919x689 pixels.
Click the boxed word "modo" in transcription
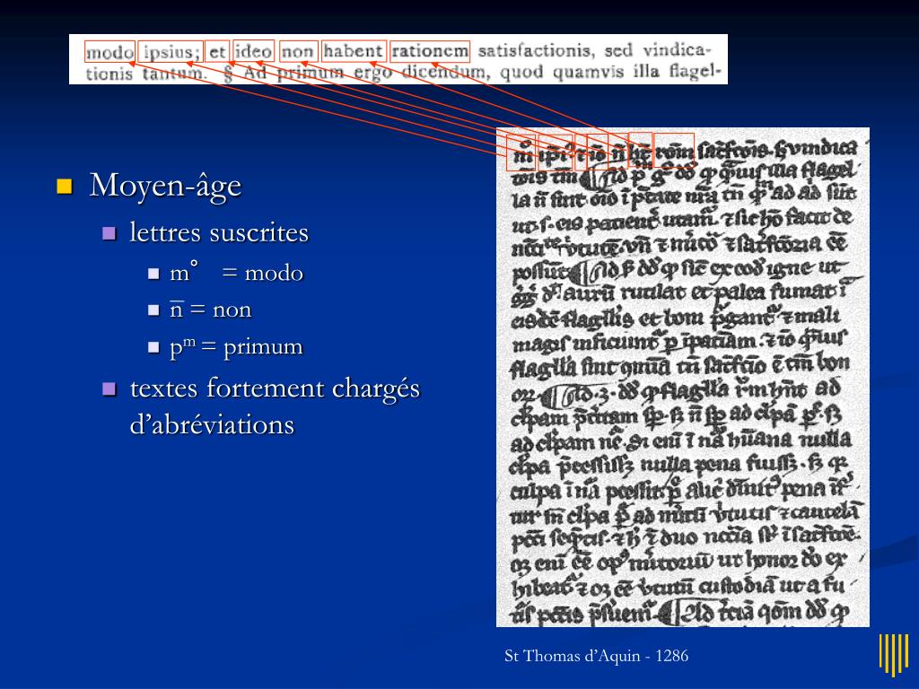109,51
